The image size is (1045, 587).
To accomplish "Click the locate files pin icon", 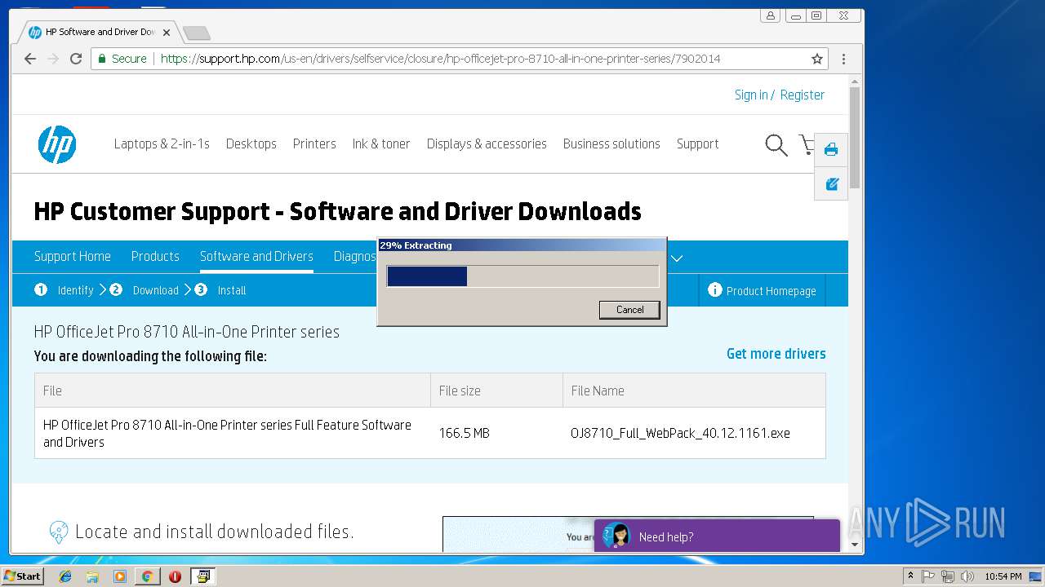I will (58, 532).
